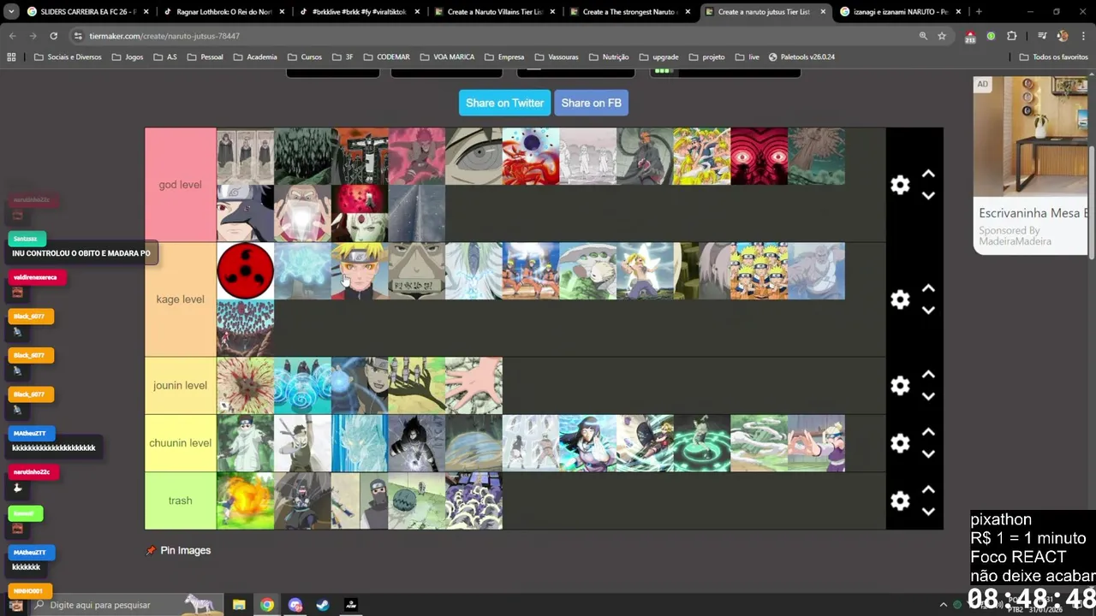The height and width of the screenshot is (616, 1096).
Task: Click Share on Twitter button
Action: click(504, 103)
